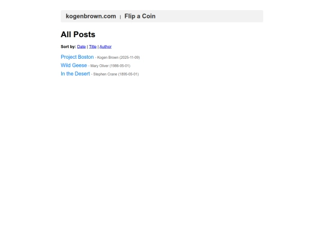324x243 pixels.
Task: Go to the Flip a Coin page
Action: (140, 16)
